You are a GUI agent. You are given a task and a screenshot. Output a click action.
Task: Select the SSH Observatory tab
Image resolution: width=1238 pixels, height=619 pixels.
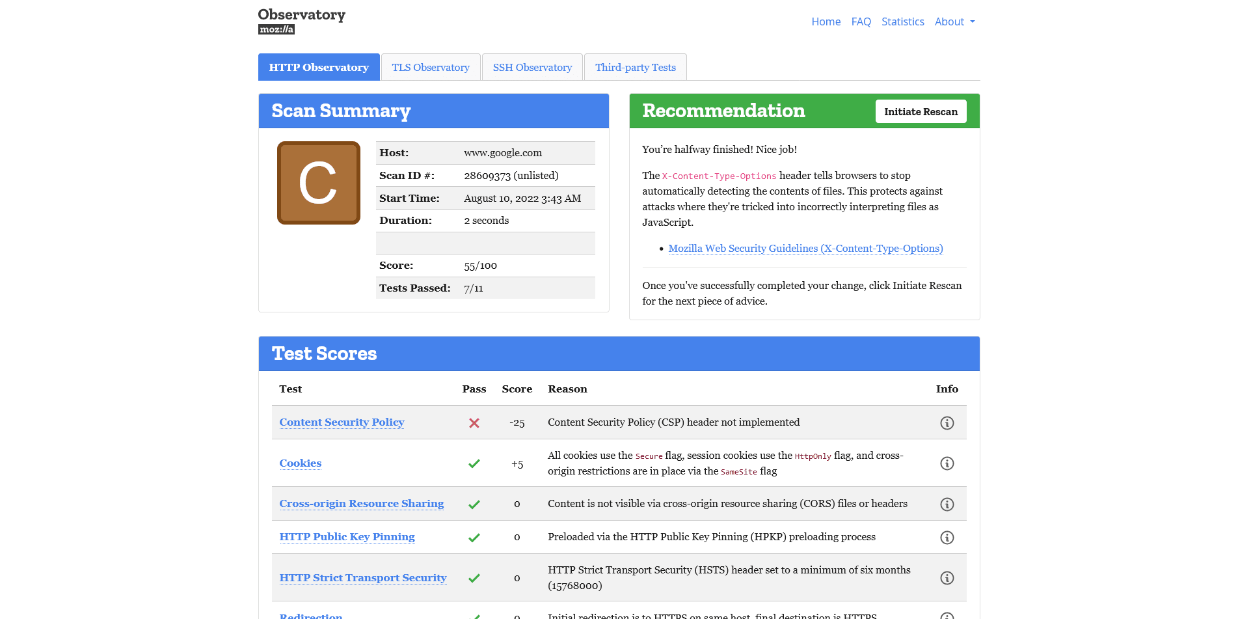point(532,67)
